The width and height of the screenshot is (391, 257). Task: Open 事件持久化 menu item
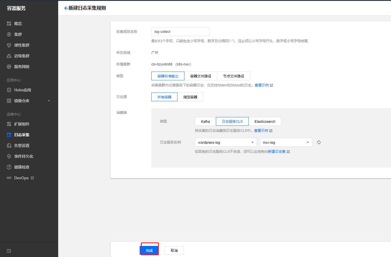pyautogui.click(x=24, y=156)
